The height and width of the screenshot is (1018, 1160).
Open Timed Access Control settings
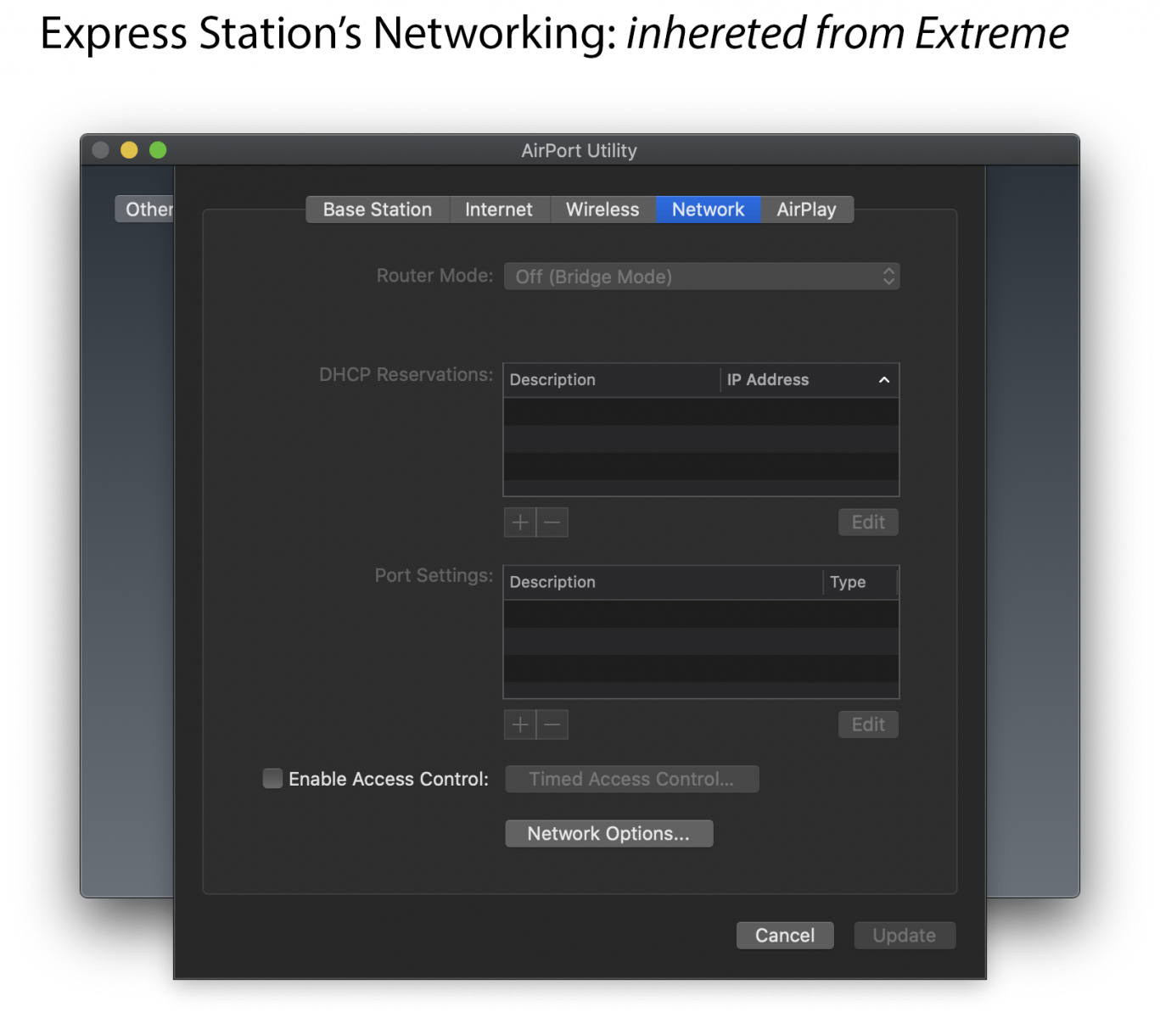pos(632,779)
